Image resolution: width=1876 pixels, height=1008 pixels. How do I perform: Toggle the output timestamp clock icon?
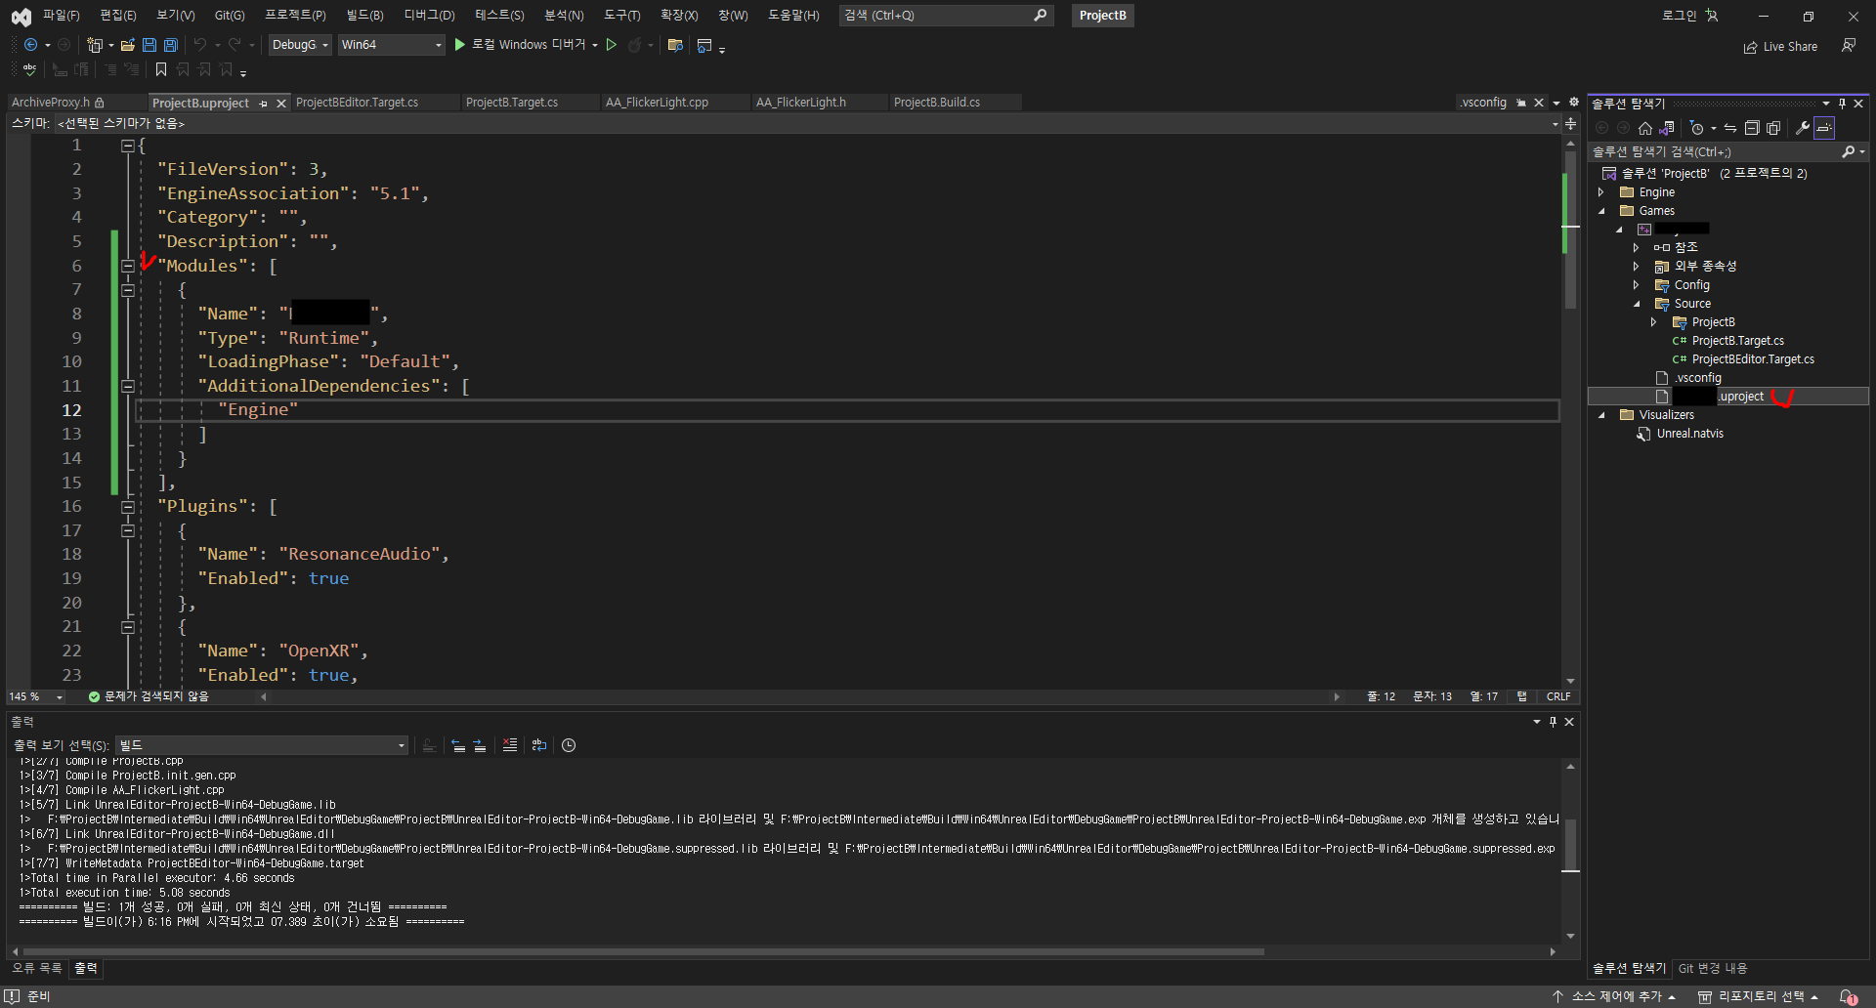569,745
